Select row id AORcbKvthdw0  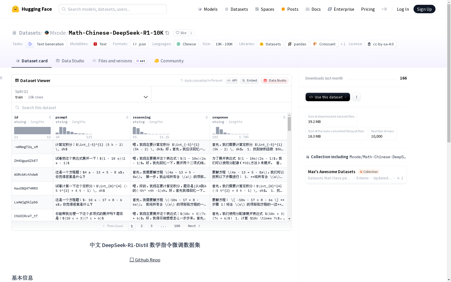click(26, 175)
